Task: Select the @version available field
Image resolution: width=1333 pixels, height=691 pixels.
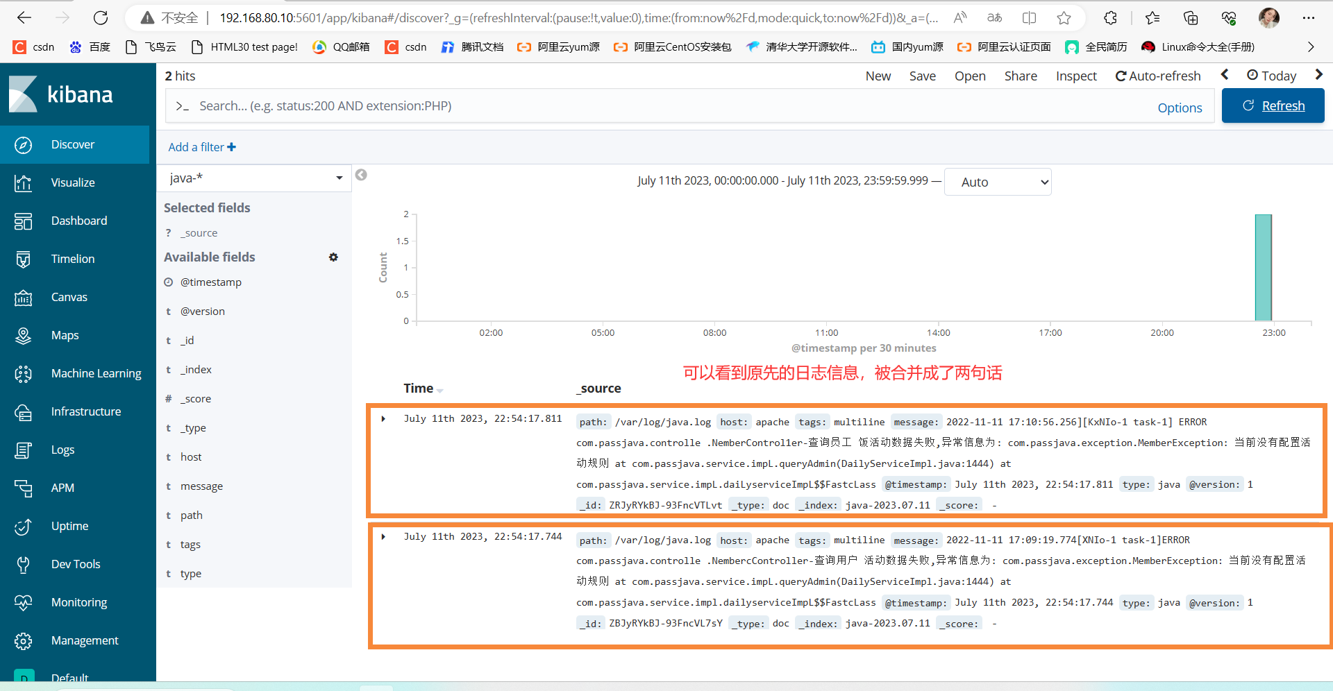Action: click(202, 312)
